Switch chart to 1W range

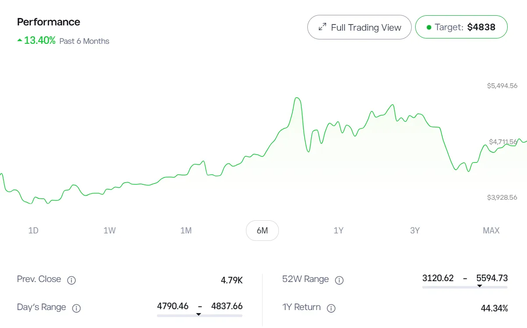[x=110, y=230]
